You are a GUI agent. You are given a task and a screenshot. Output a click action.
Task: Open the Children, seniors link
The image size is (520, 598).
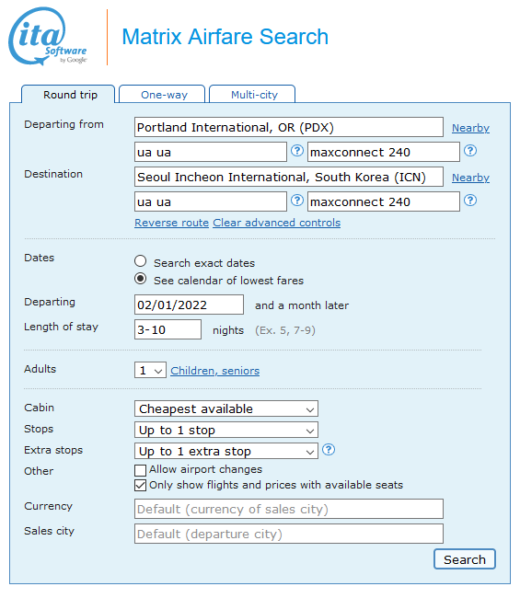pyautogui.click(x=214, y=371)
